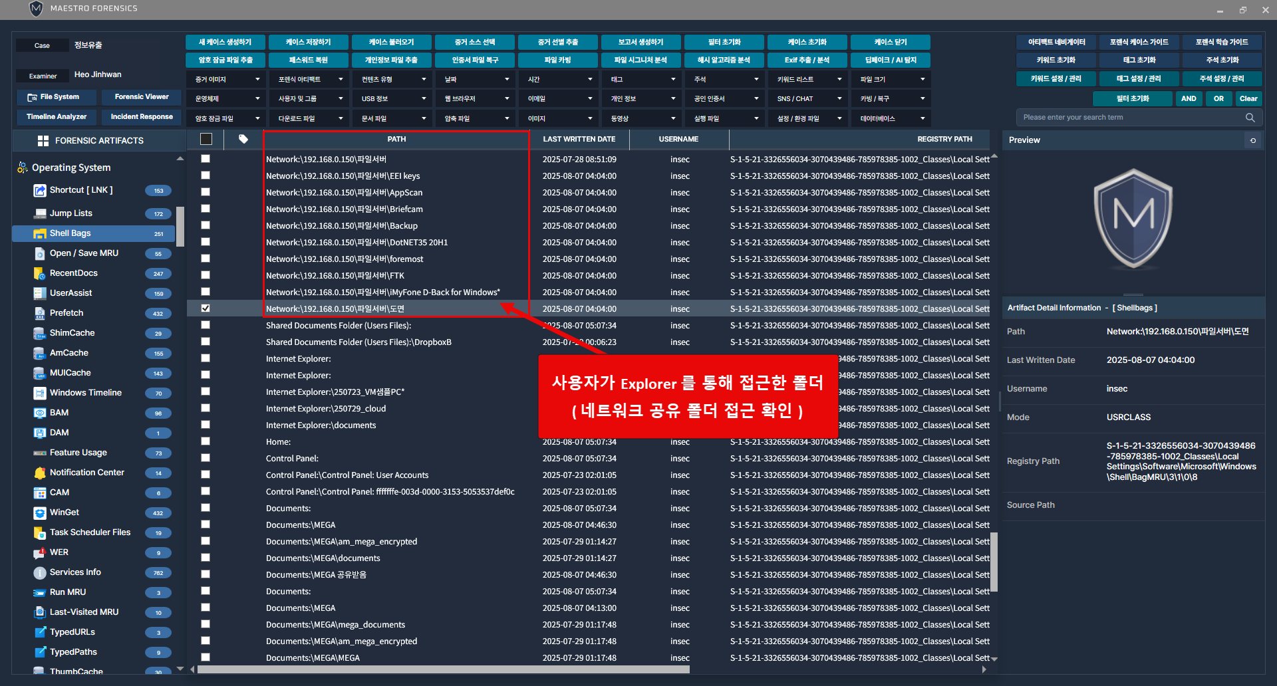
Task: Switch to the Timeline Analyzer tab
Action: [57, 117]
